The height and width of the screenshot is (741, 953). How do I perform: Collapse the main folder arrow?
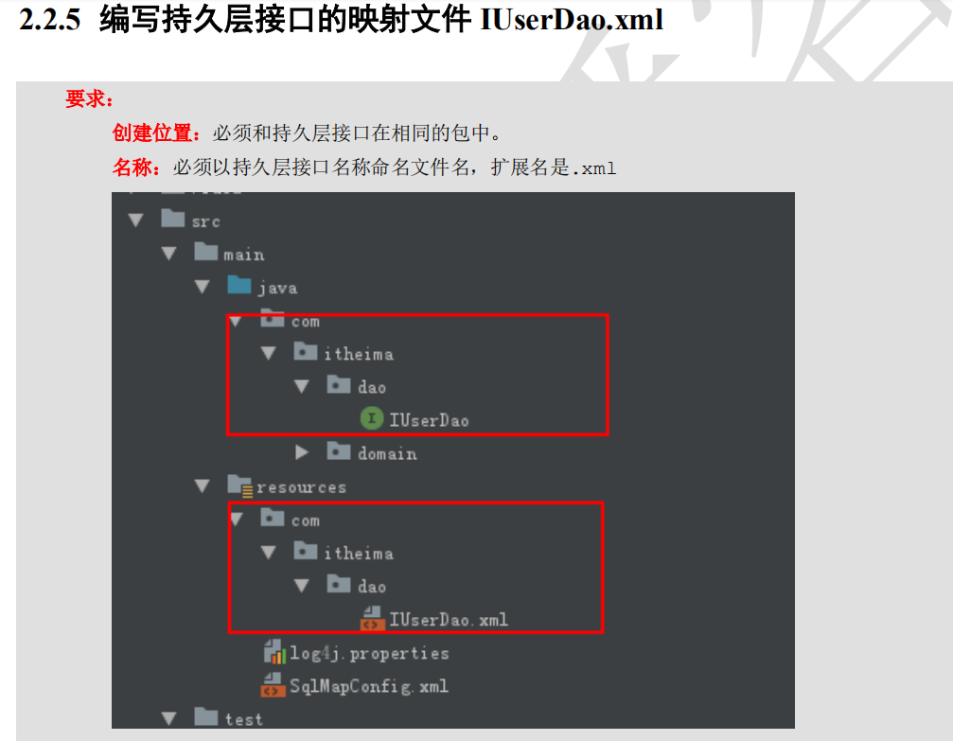tap(169, 254)
